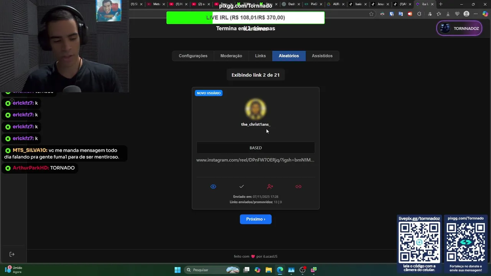Image resolution: width=491 pixels, height=276 pixels.
Task: Open Edge Copilot sidebar icon
Action: [x=485, y=14]
